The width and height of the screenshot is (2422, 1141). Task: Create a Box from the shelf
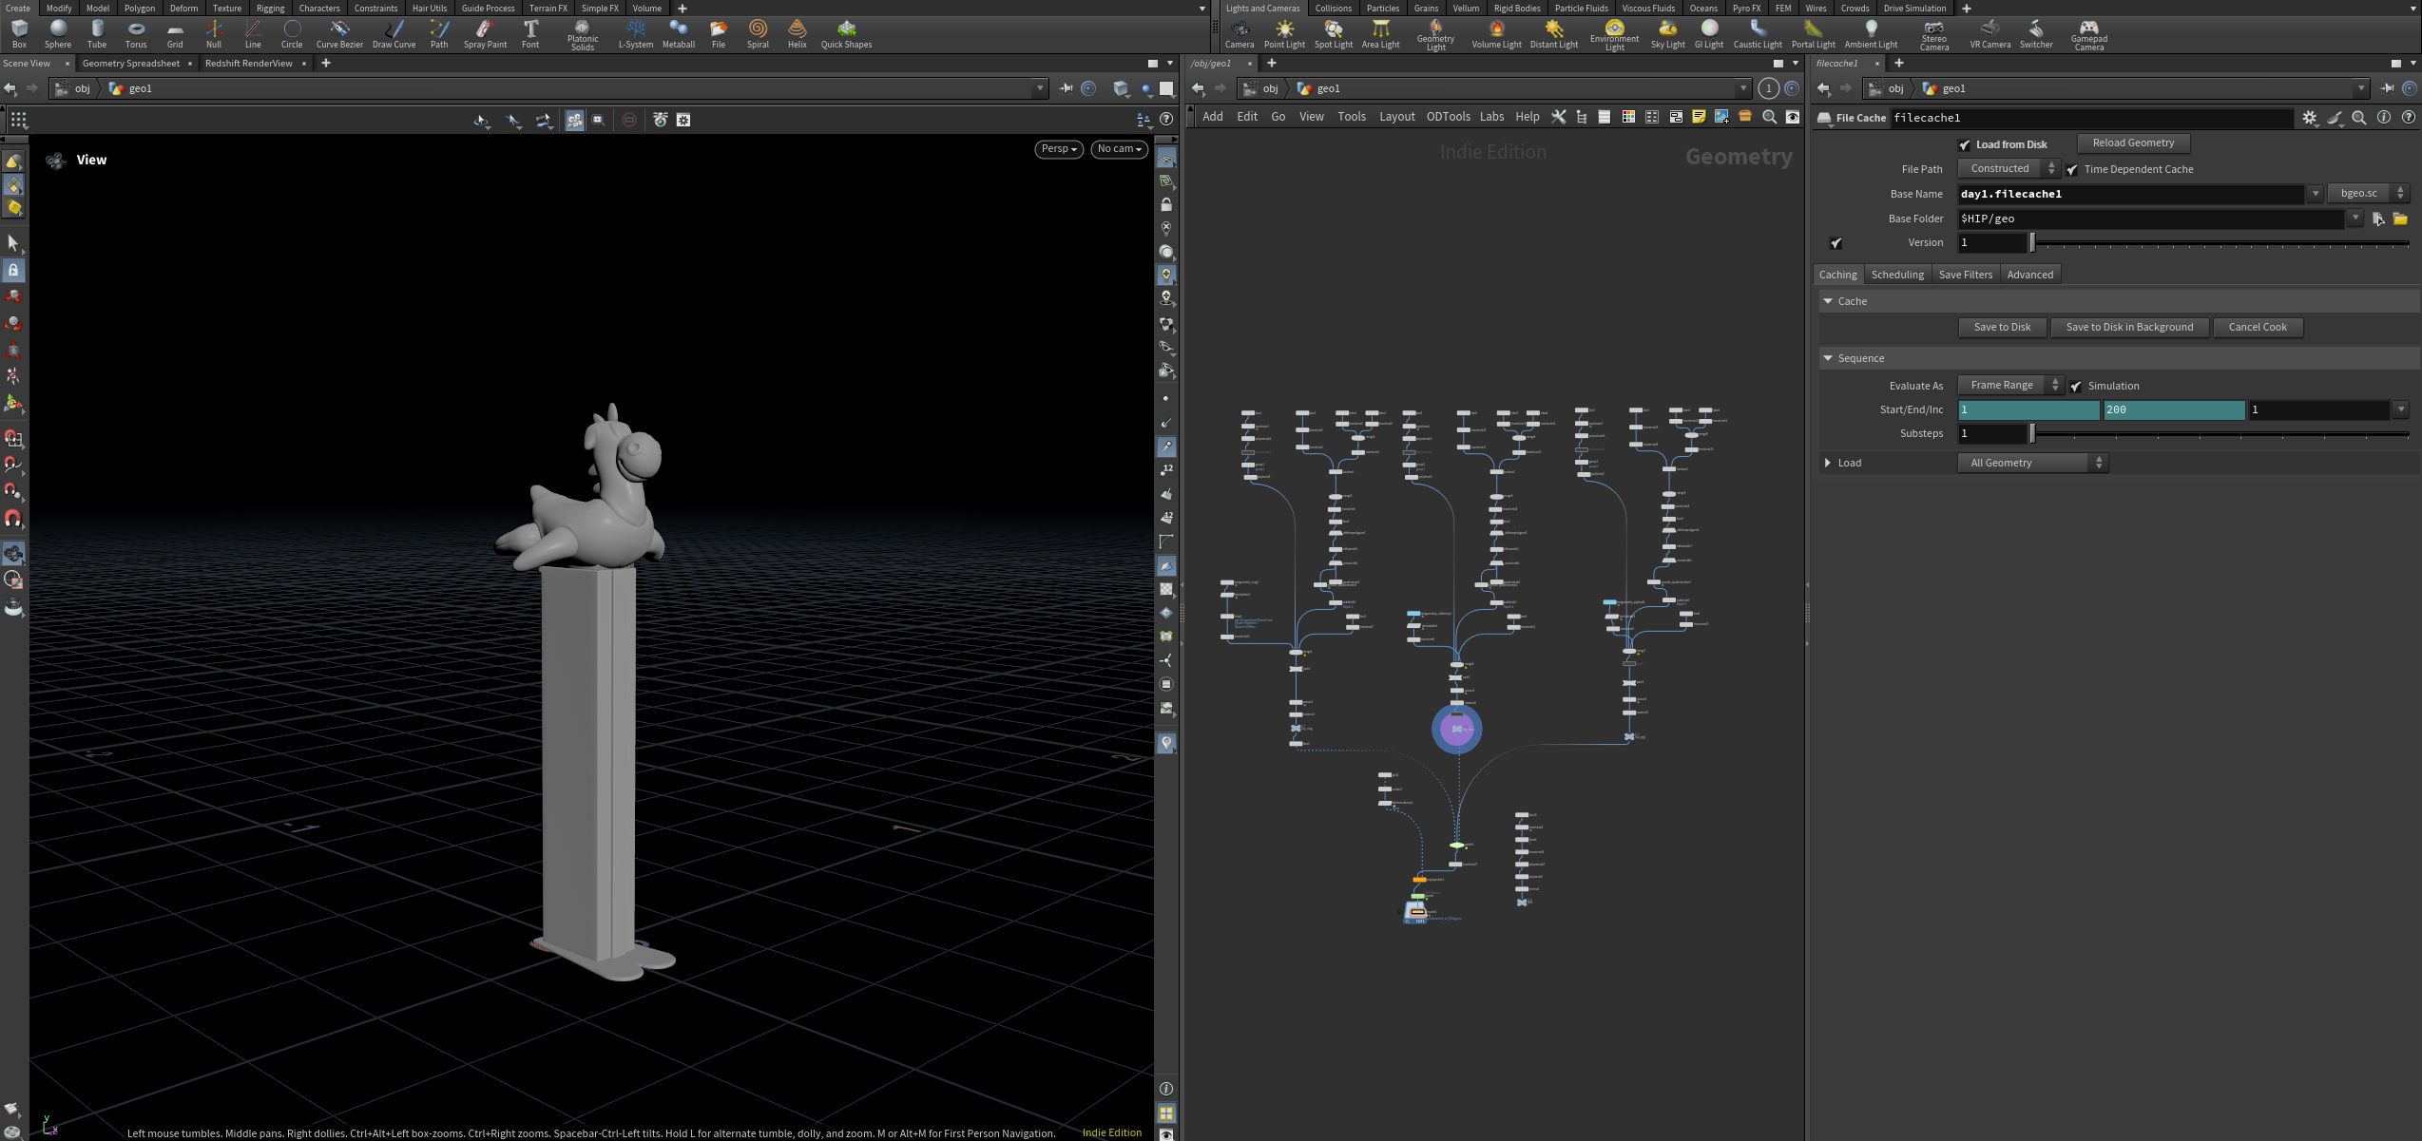pyautogui.click(x=19, y=33)
